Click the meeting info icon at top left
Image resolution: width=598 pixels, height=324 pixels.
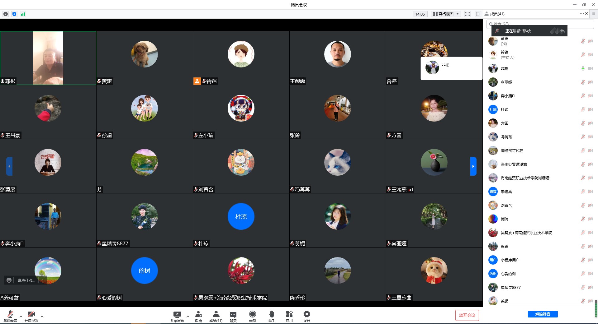pyautogui.click(x=6, y=14)
